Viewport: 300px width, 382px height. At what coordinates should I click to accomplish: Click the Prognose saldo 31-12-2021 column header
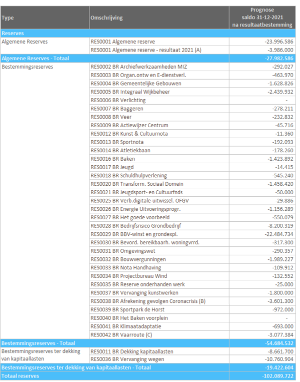click(x=262, y=18)
